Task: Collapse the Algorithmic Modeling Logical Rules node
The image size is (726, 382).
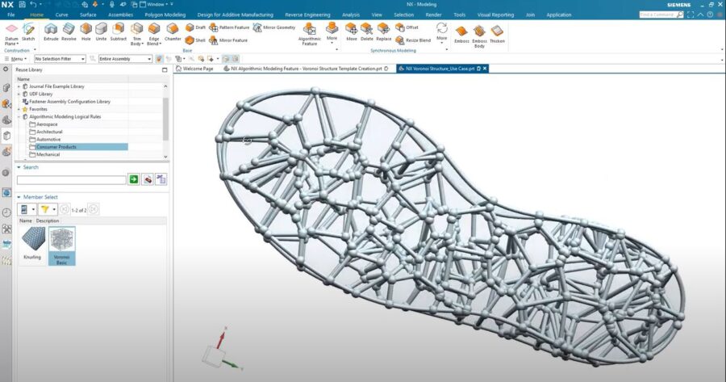Action: [x=19, y=117]
